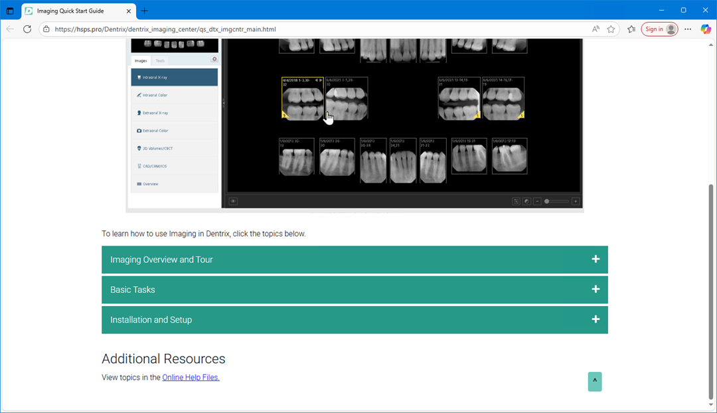Open the Copilot sidebar
717x413 pixels.
706,29
